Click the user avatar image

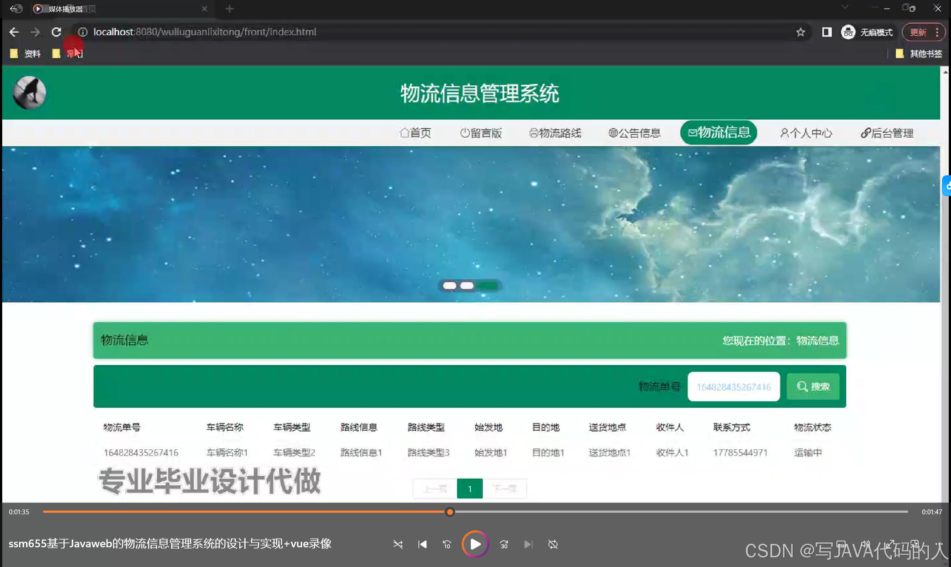click(29, 92)
